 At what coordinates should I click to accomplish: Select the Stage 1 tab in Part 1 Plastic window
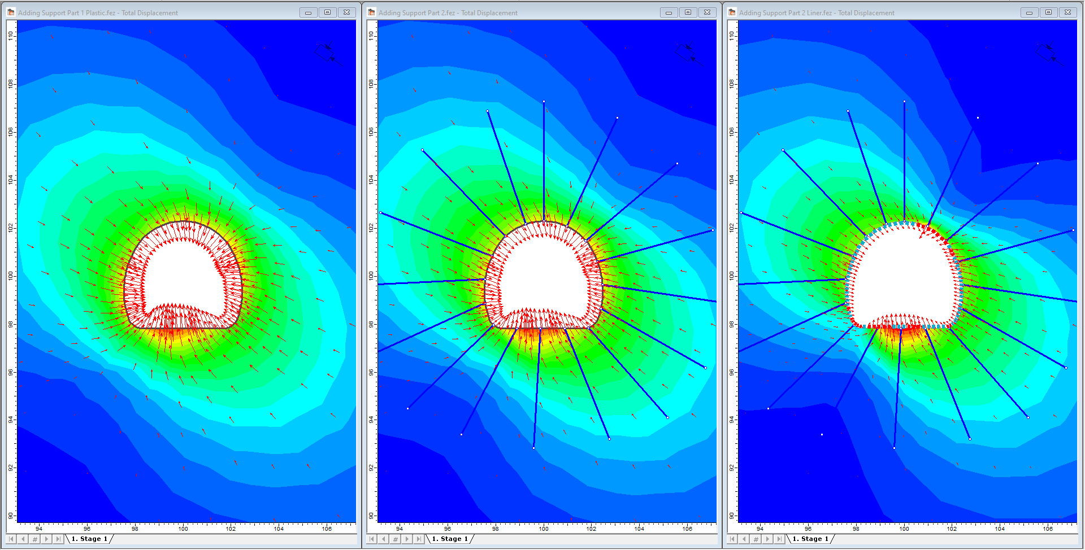click(x=89, y=539)
